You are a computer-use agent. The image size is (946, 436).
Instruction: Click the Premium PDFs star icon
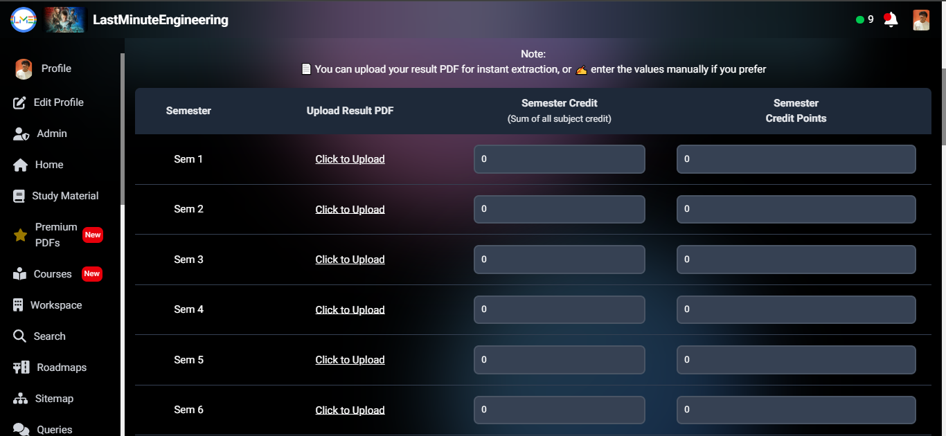click(21, 235)
